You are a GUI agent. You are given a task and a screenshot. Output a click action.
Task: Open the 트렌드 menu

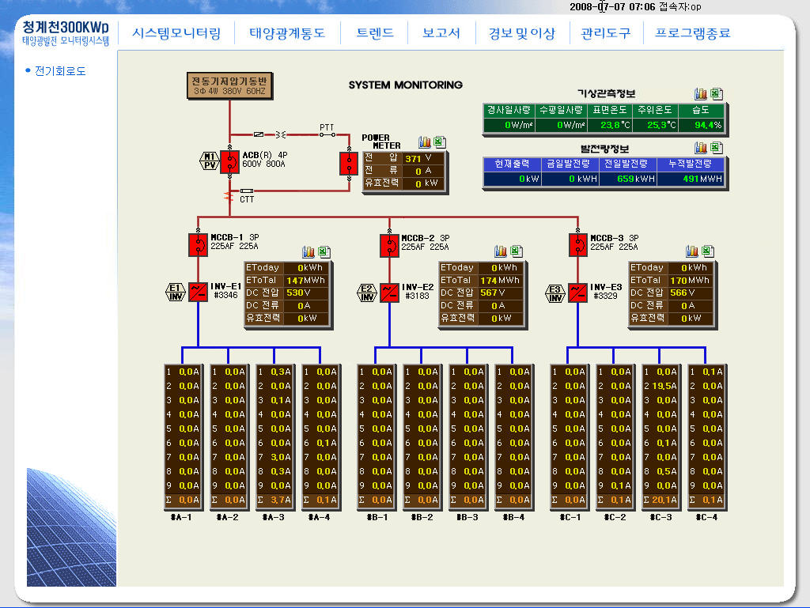pyautogui.click(x=375, y=33)
